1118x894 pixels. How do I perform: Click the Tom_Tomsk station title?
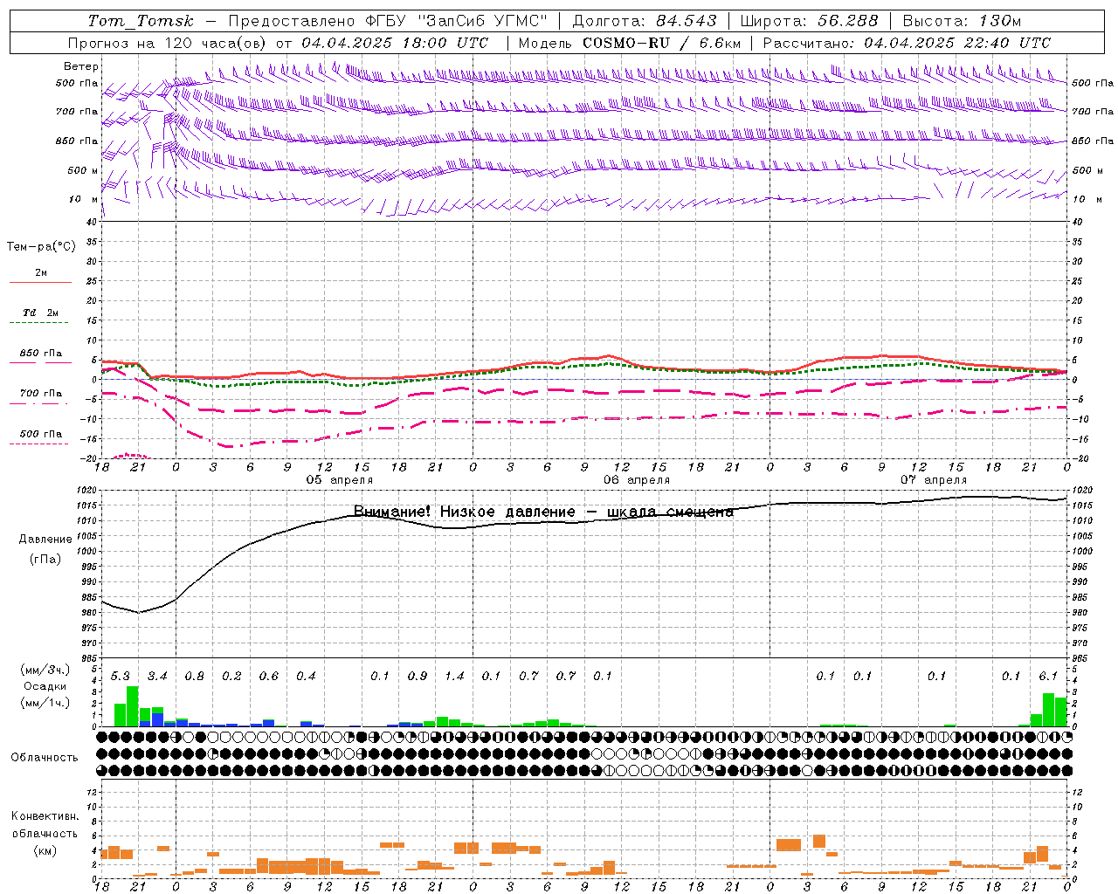pyautogui.click(x=141, y=21)
